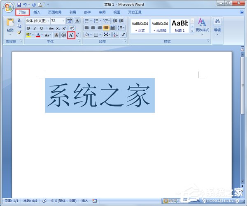
Task: Select the Format Painter brush icon
Action: pyautogui.click(x=19, y=32)
